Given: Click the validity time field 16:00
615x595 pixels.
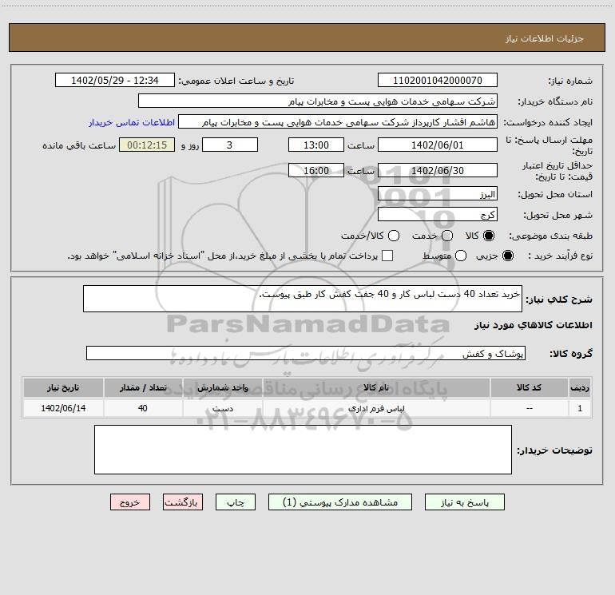Looking at the screenshot, I should [x=316, y=170].
